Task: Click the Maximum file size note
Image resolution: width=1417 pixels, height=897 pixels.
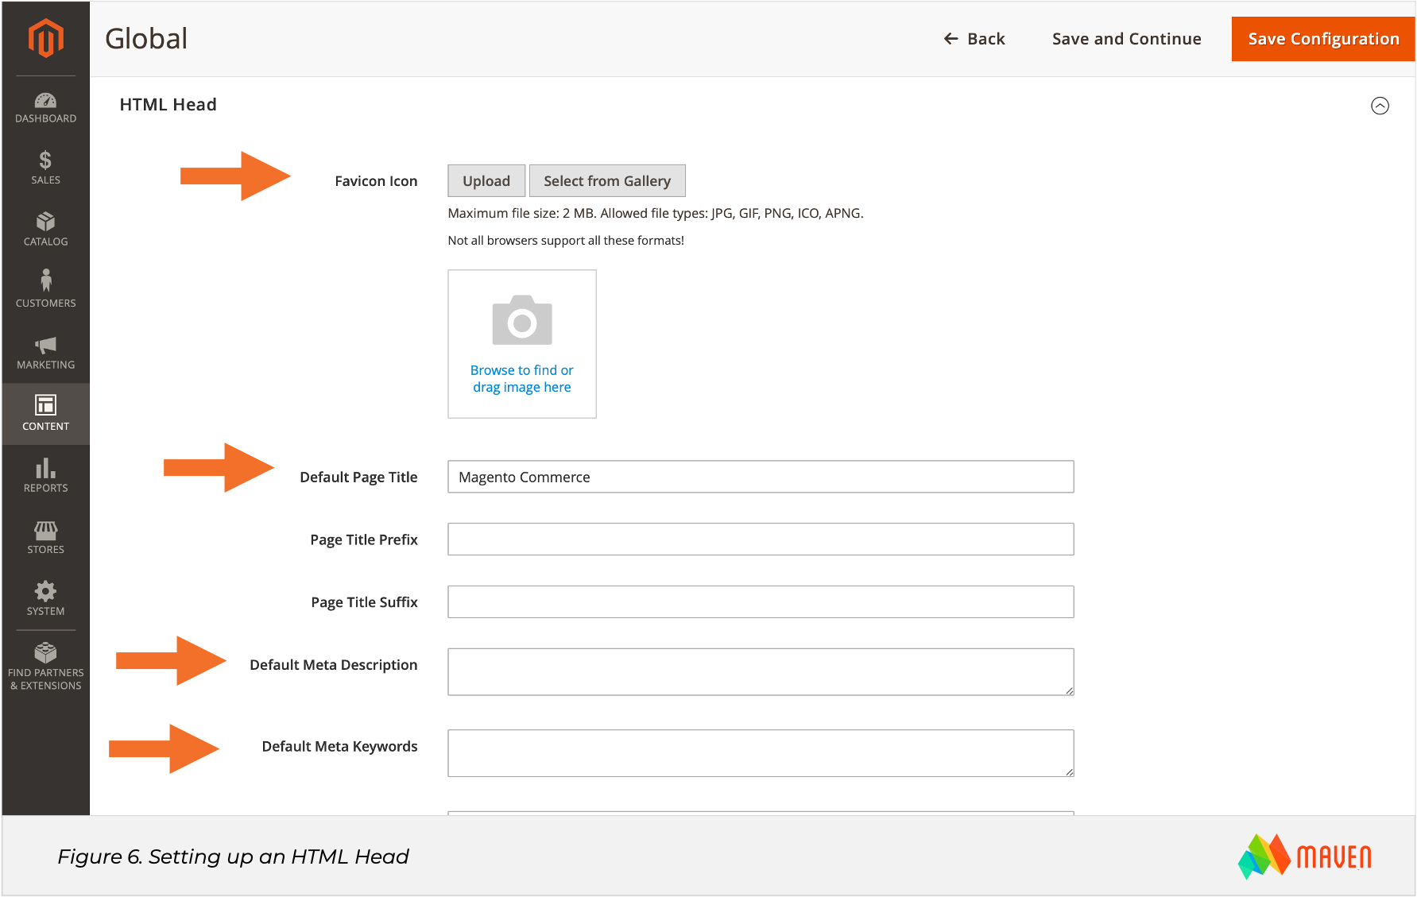Action: [x=656, y=213]
